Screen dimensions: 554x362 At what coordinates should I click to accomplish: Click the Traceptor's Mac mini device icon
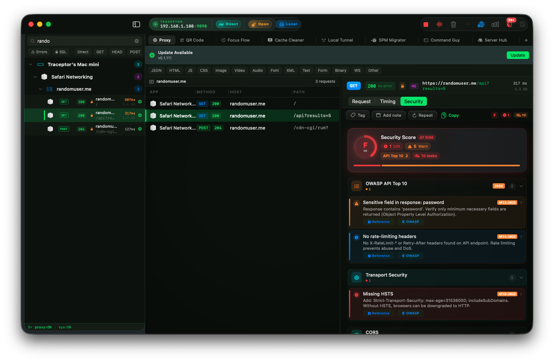pyautogui.click(x=40, y=65)
